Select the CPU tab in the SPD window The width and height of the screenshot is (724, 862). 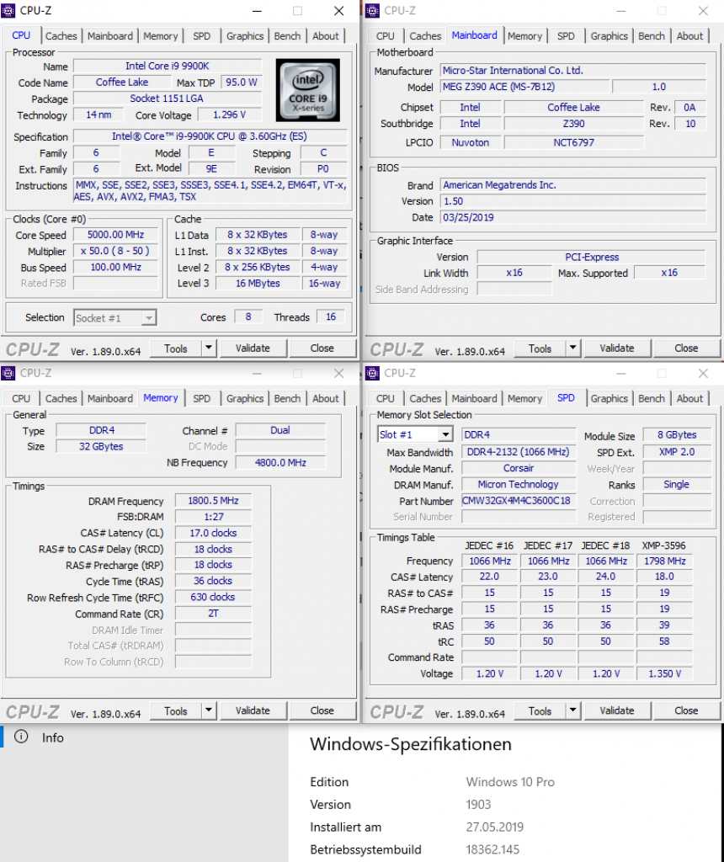(386, 398)
